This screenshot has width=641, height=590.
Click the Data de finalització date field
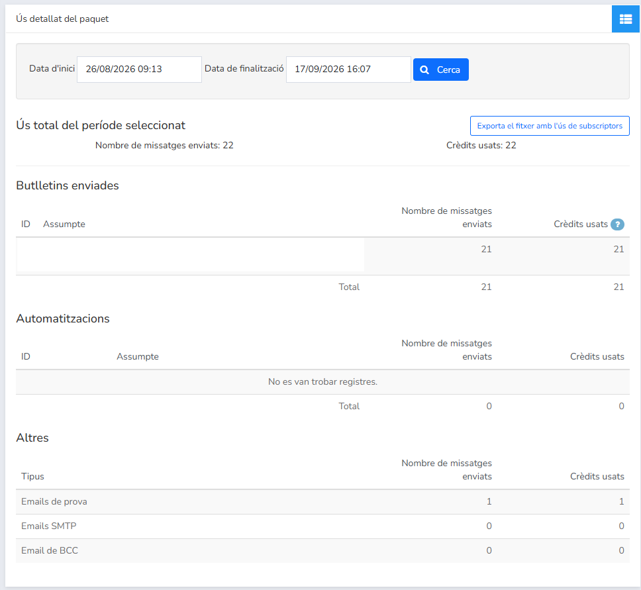(348, 70)
